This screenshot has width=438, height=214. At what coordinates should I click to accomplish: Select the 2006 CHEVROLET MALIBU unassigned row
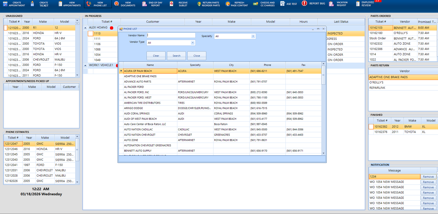pos(39,60)
